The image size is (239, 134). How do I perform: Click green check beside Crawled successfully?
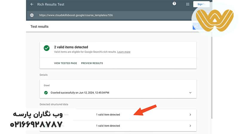(46, 93)
